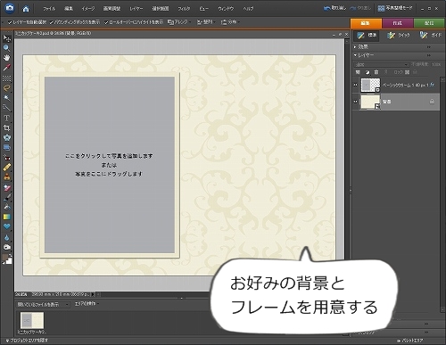
Task: Select the ガイド Guided edit mode
Action: 430,36
